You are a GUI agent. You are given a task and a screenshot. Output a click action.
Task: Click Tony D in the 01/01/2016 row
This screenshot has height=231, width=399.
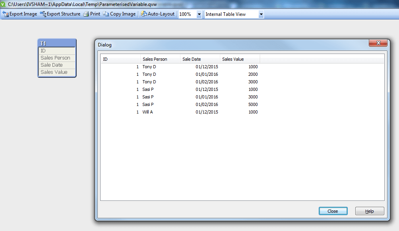[149, 75]
